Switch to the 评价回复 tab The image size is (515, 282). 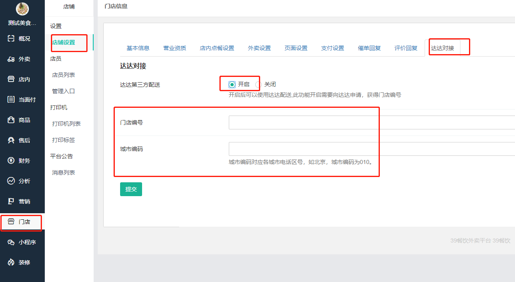[406, 48]
